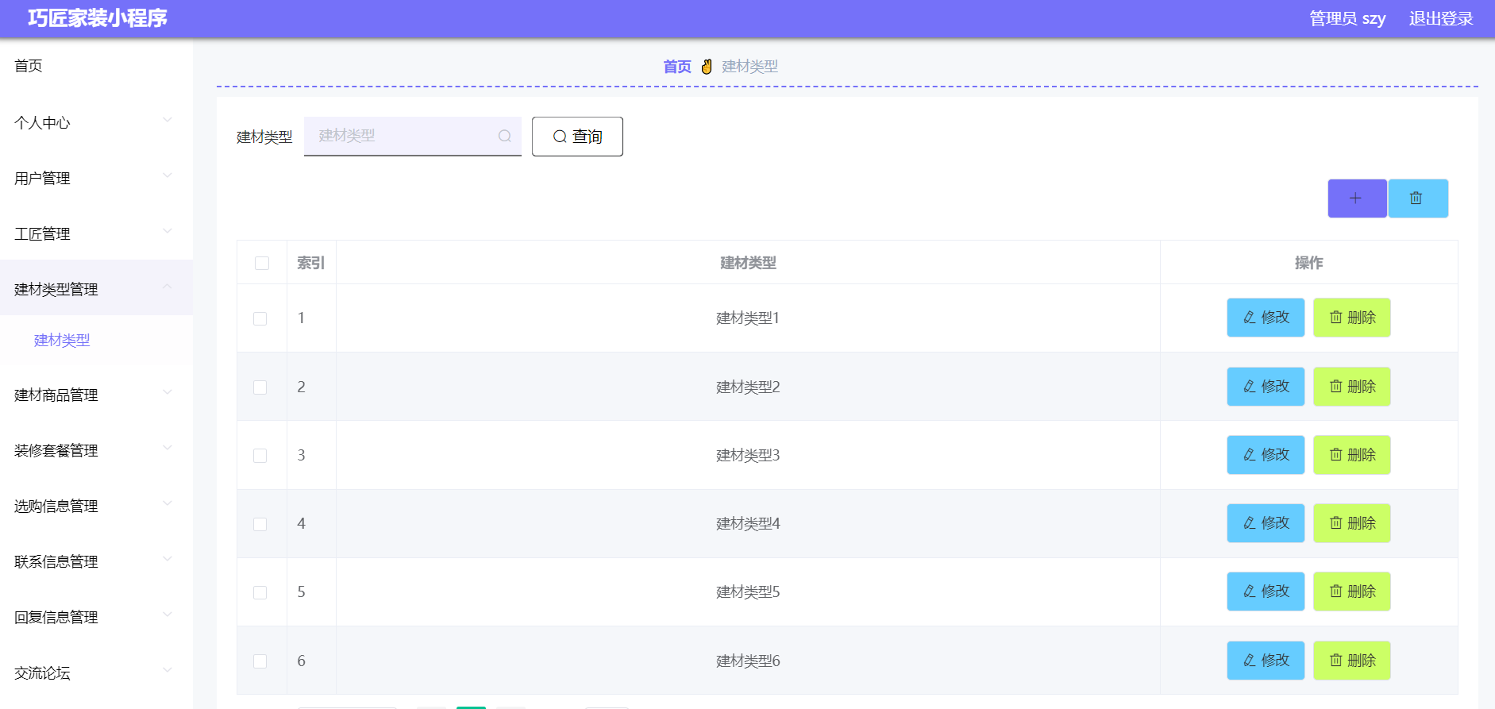This screenshot has height=709, width=1495.
Task: Check the box for row 2
Action: (260, 387)
